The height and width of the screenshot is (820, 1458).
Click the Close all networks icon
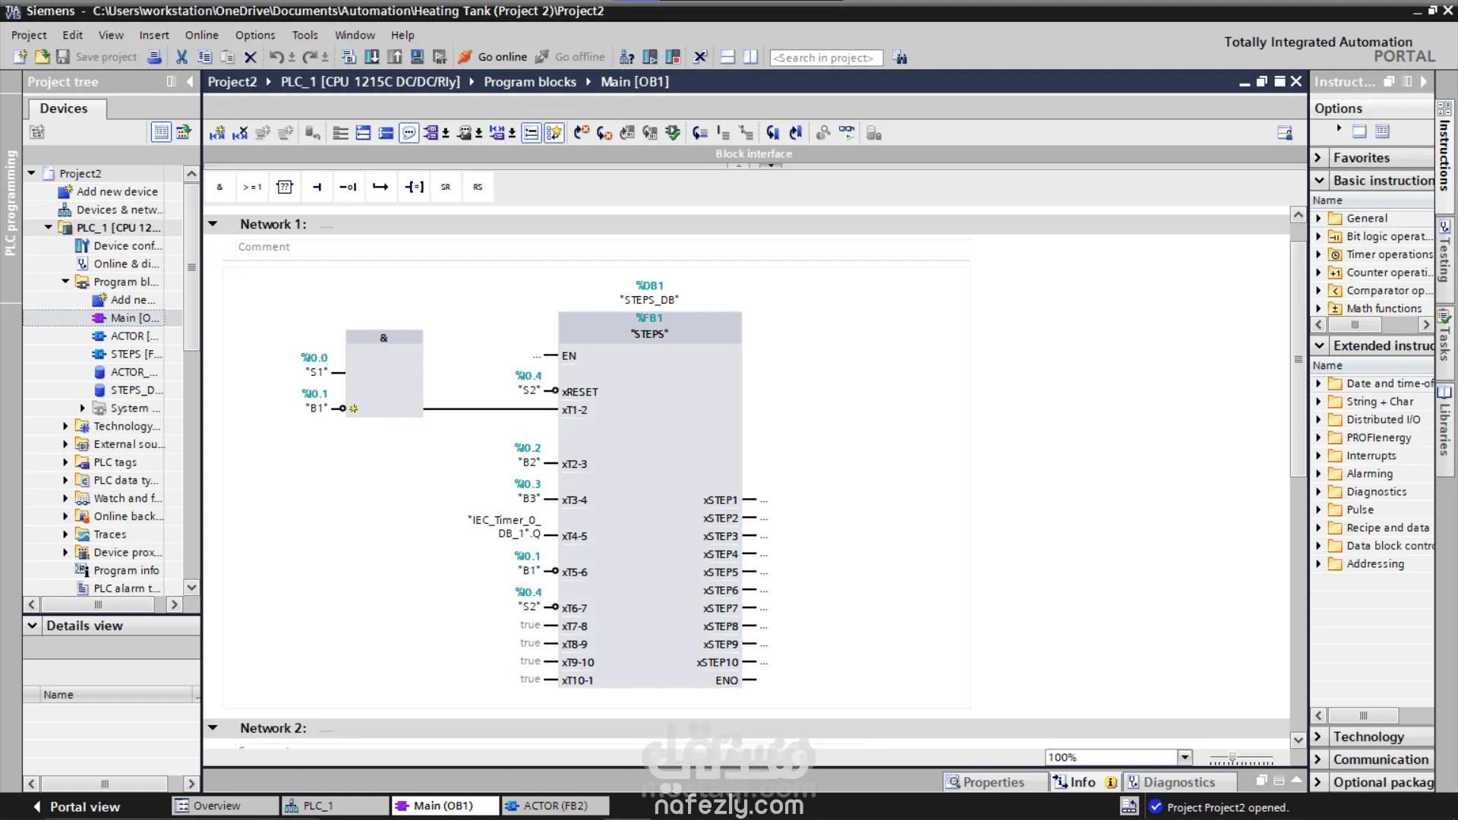point(386,134)
